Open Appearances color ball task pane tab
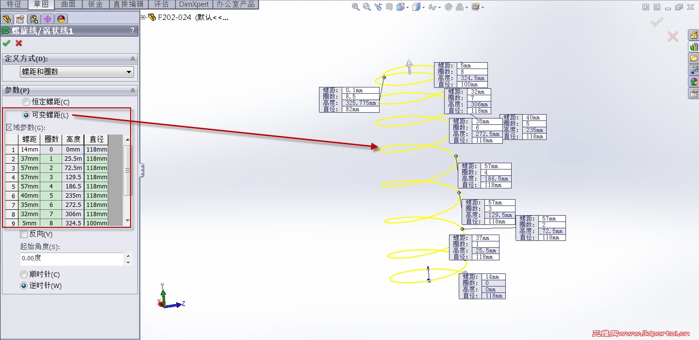Screen dimensions: 699x340 (694, 82)
